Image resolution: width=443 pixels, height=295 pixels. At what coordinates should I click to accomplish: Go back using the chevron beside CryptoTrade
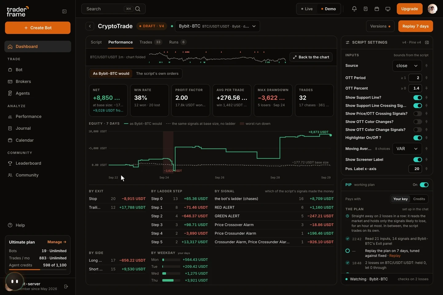point(90,26)
